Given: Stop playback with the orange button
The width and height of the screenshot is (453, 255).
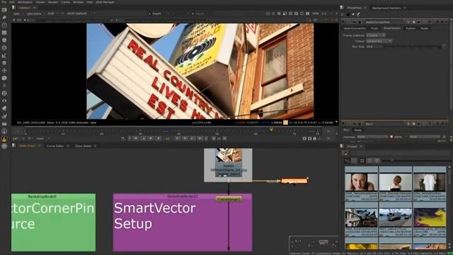Looking at the screenshot, I should (x=168, y=139).
